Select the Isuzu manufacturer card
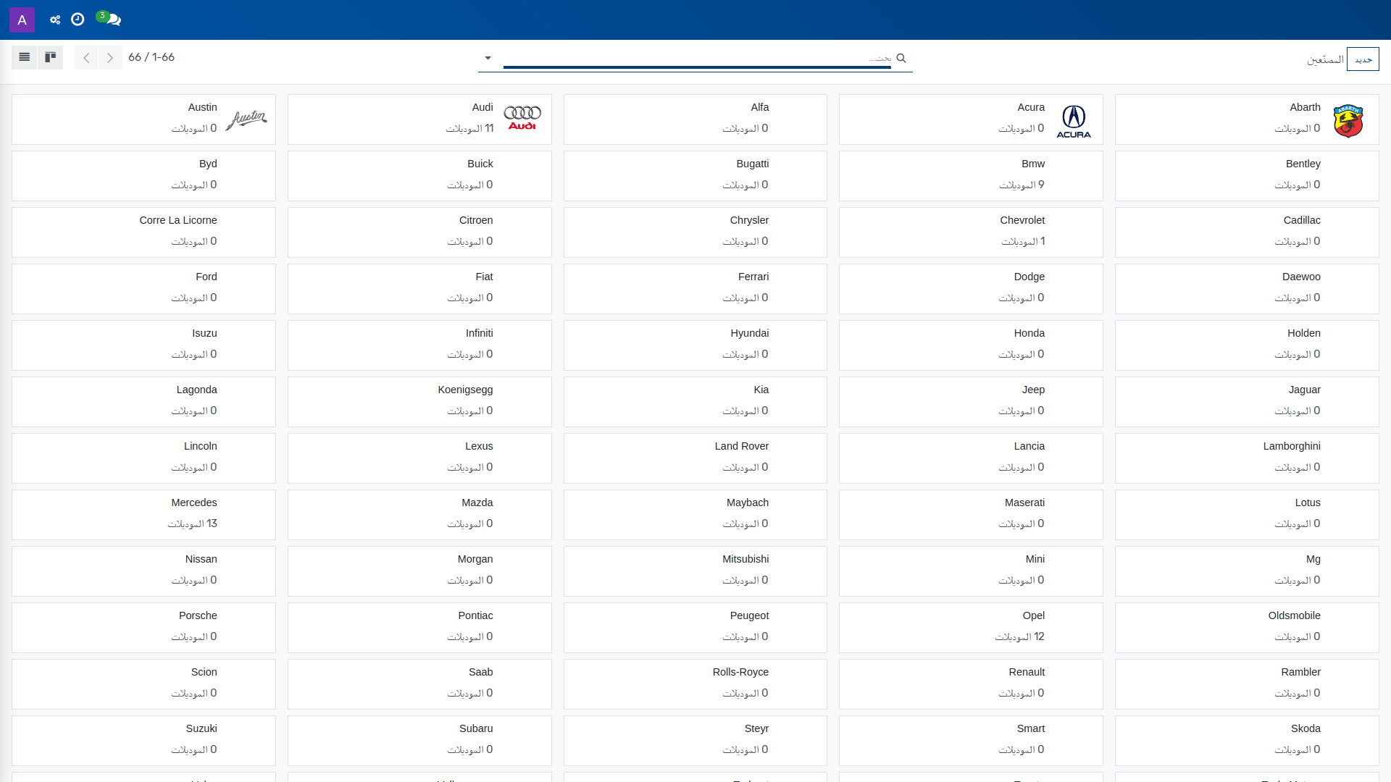Screen dimensions: 1391x782 pos(143,345)
